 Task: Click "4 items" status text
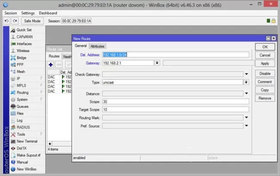click(53, 149)
